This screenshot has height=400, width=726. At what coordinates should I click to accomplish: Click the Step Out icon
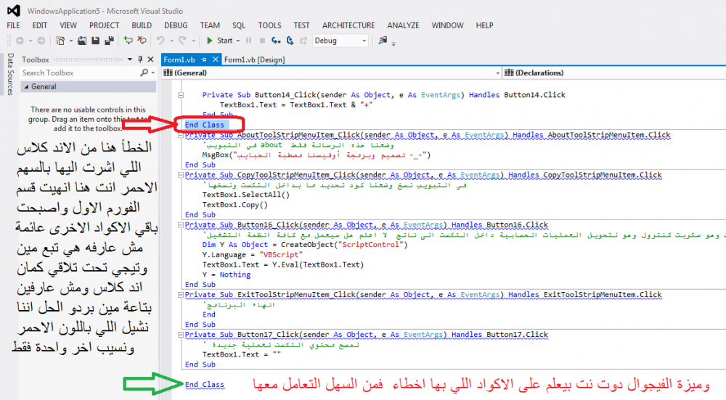(303, 41)
